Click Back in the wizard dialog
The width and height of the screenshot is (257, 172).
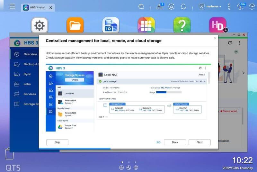[175, 142]
